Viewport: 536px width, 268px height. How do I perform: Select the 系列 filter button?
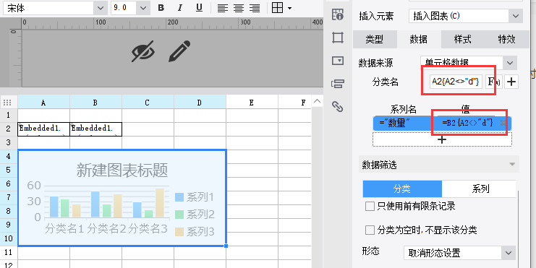pos(480,189)
